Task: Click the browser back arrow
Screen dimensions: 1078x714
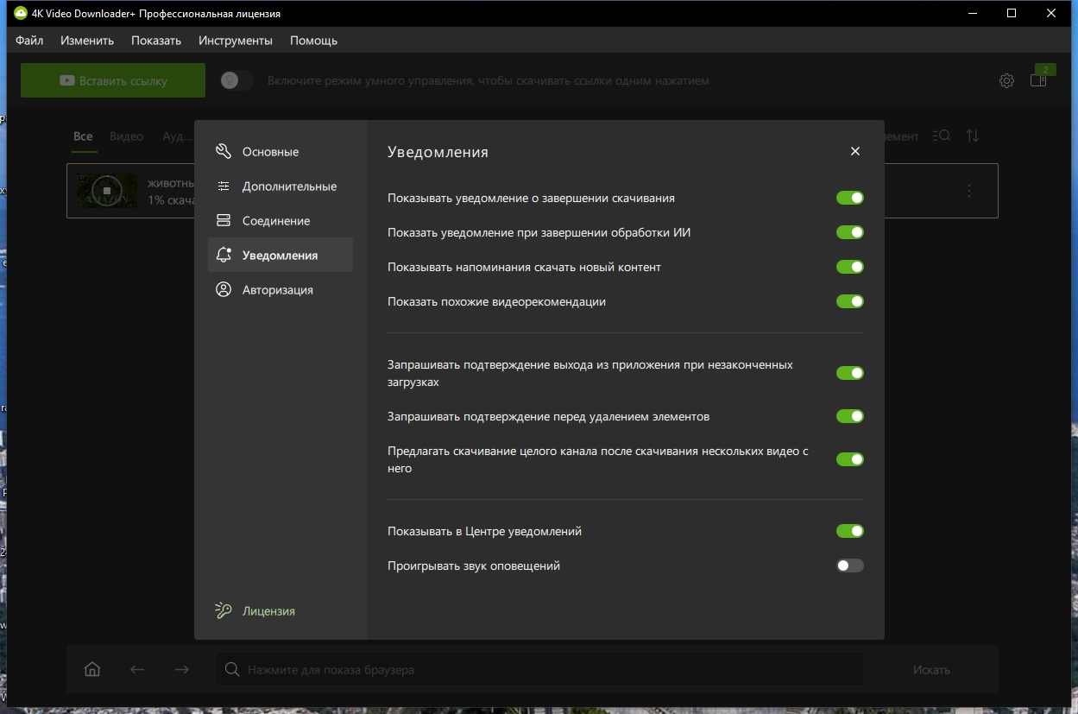Action: point(137,669)
